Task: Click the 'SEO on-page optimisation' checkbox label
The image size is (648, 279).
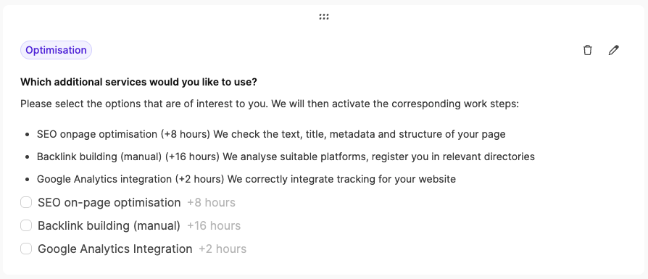Action: 109,202
